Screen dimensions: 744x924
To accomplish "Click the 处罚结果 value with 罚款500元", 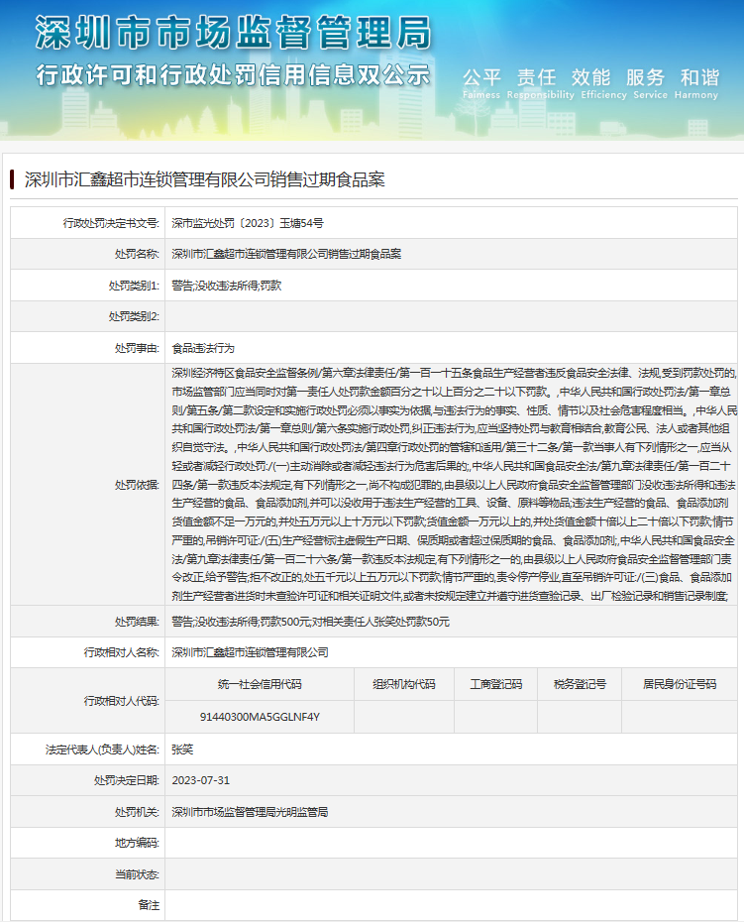I will (310, 622).
